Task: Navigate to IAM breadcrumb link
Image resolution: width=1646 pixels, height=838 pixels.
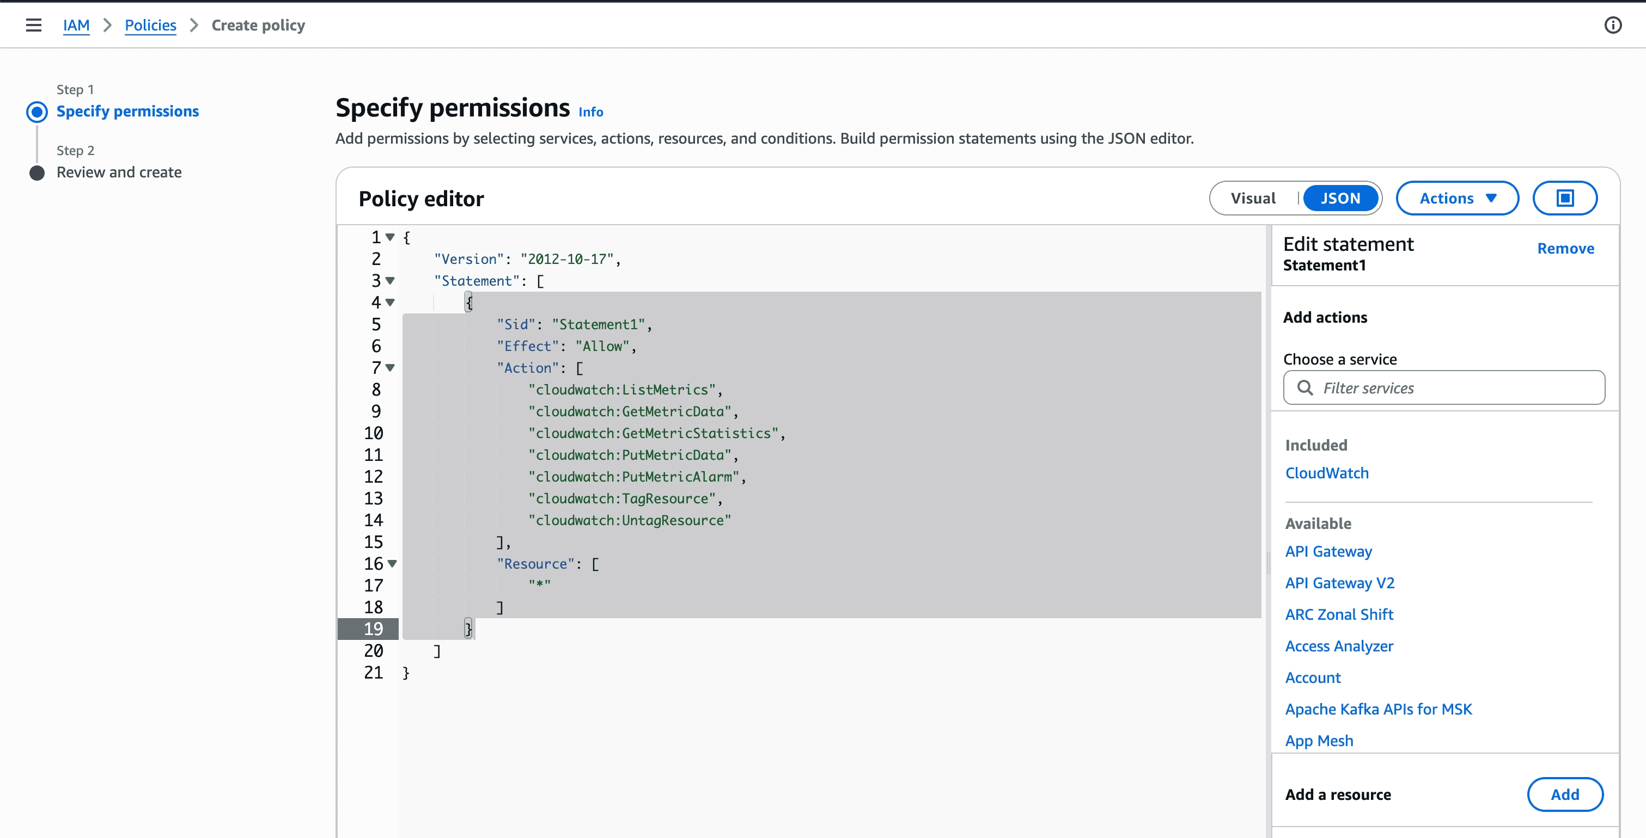Action: pyautogui.click(x=76, y=25)
